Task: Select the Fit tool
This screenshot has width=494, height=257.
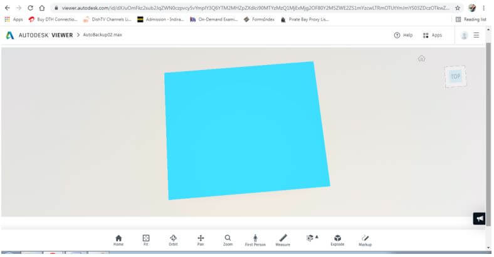Action: click(146, 240)
